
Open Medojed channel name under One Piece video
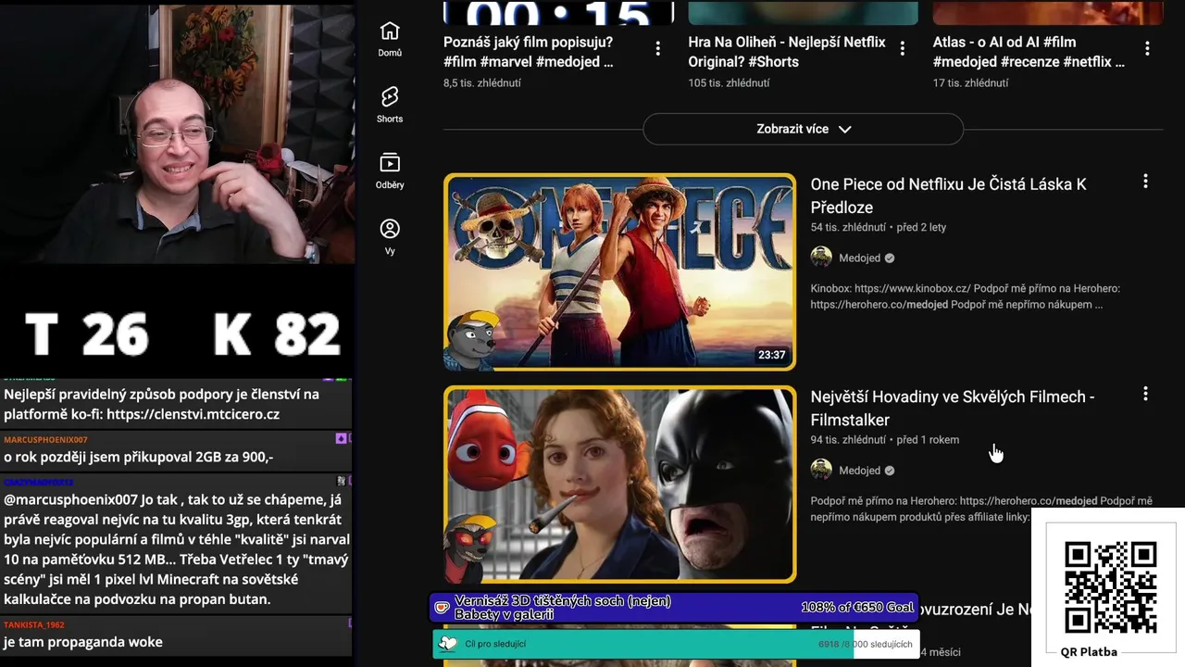point(859,258)
